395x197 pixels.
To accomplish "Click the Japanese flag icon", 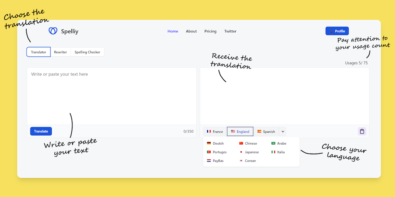I will click(241, 152).
